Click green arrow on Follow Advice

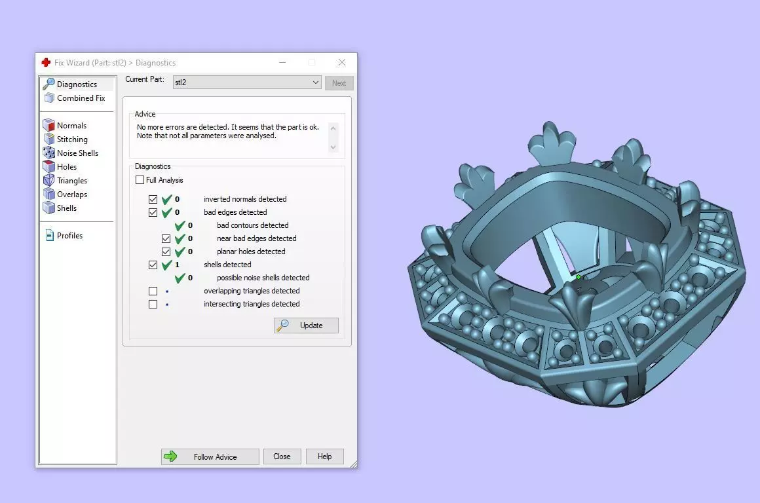(170, 456)
